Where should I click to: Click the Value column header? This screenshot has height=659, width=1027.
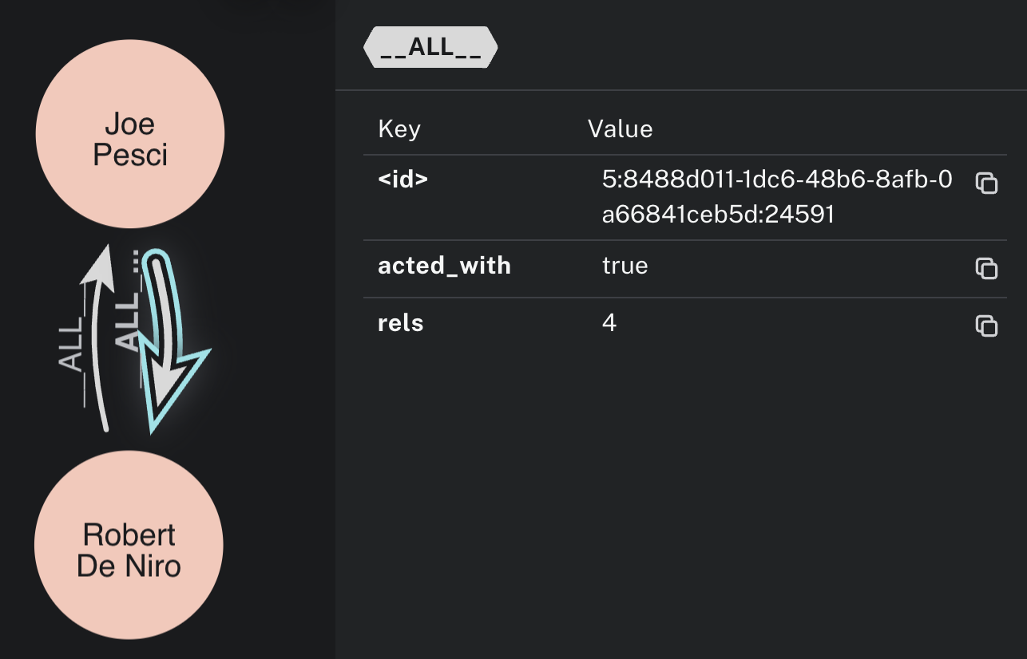click(x=621, y=128)
